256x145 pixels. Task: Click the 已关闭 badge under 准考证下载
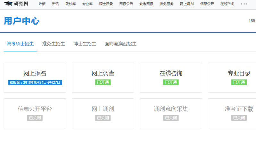tap(239, 118)
